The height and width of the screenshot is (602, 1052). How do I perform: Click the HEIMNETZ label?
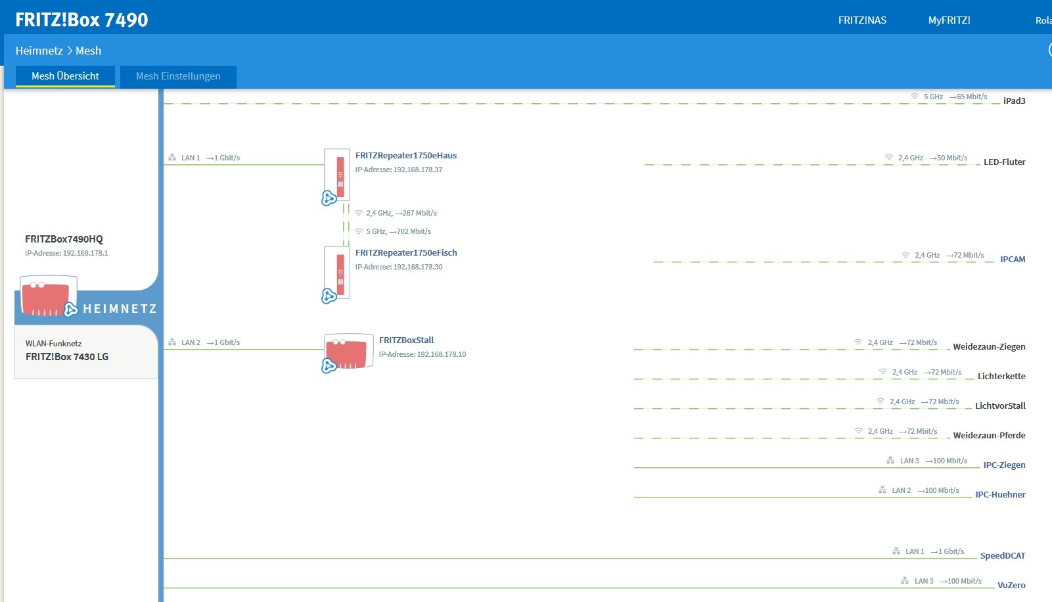120,309
